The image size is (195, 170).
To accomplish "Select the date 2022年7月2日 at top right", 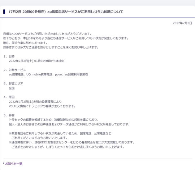I will pos(182,23).
